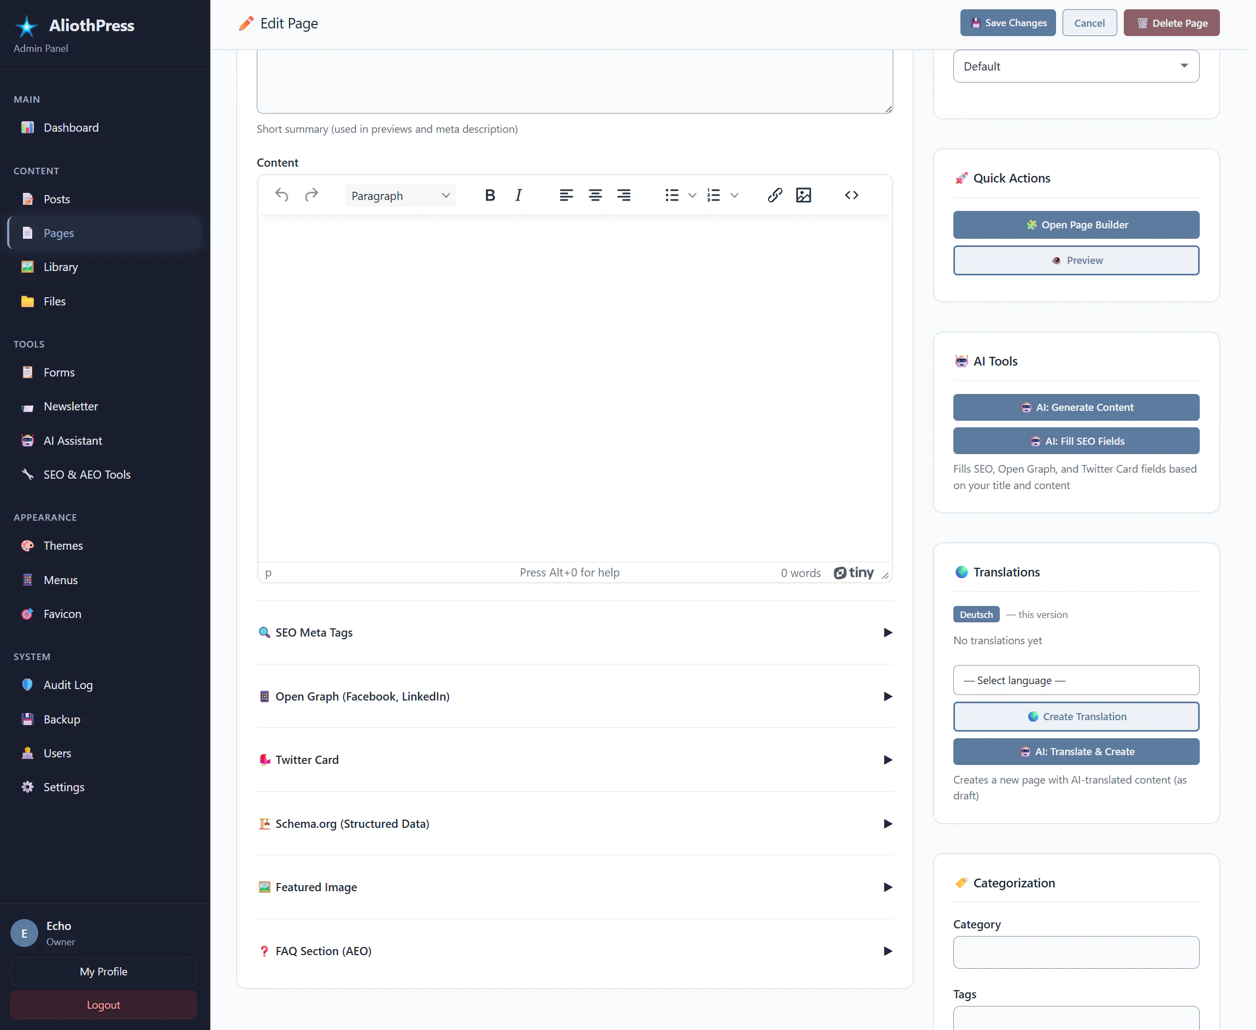Open Themes in the sidebar
The width and height of the screenshot is (1256, 1030).
[63, 546]
